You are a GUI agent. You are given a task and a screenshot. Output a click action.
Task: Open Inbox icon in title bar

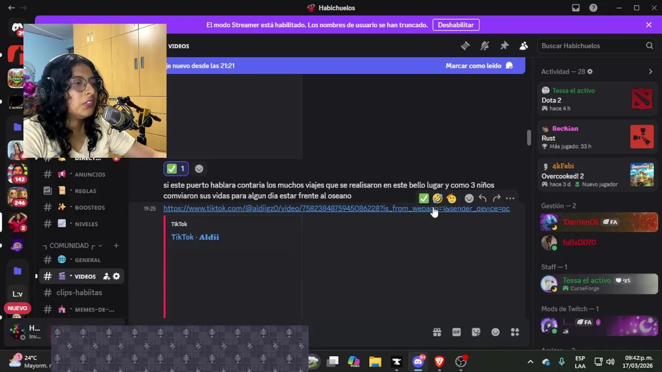tap(576, 8)
